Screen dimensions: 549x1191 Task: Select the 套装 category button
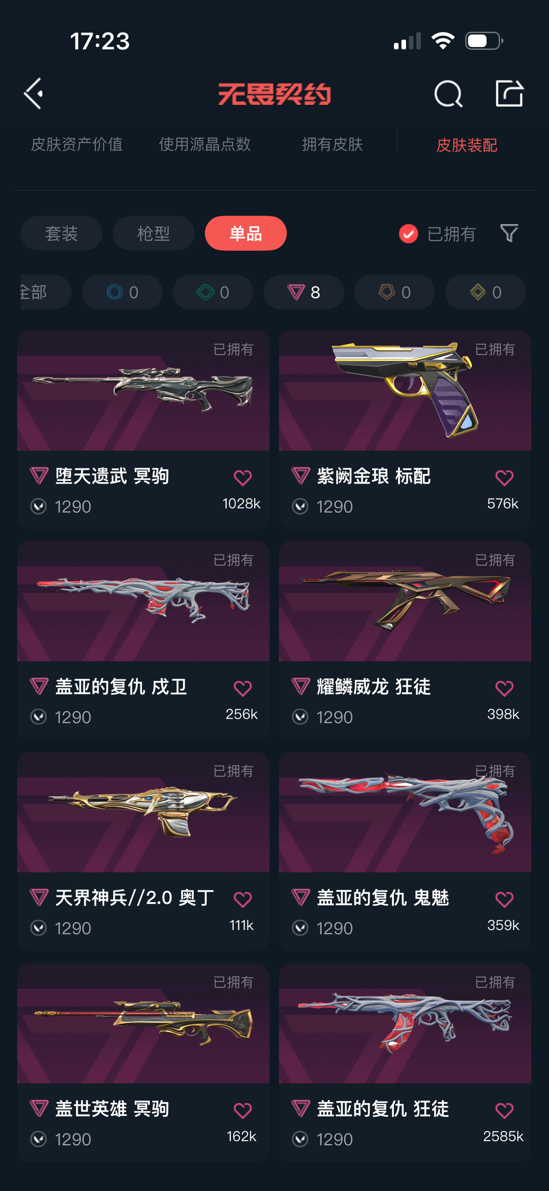pos(62,234)
